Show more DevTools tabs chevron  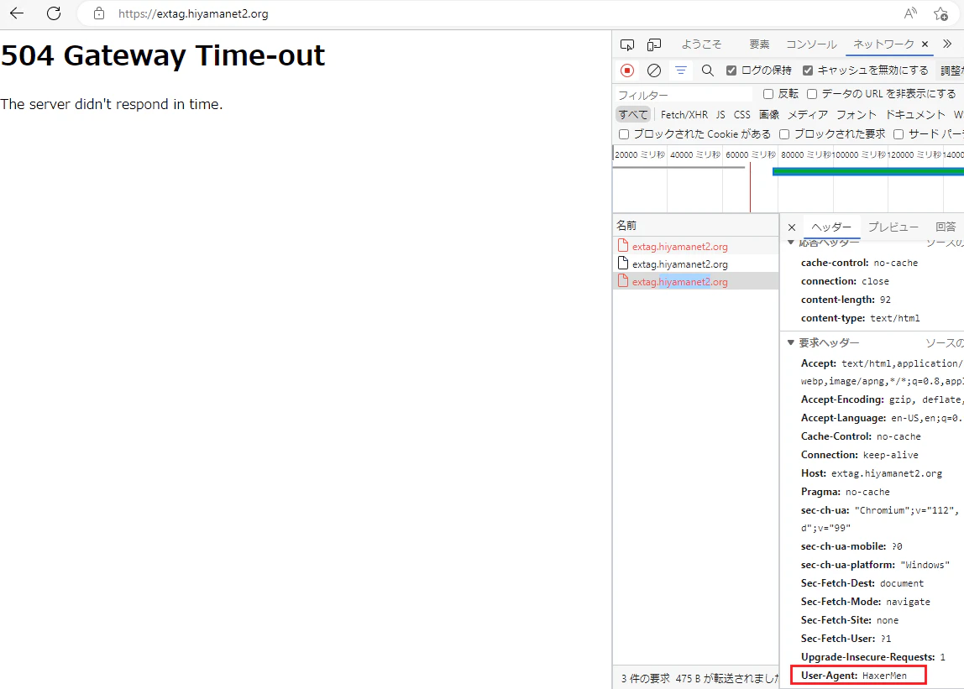coord(947,44)
